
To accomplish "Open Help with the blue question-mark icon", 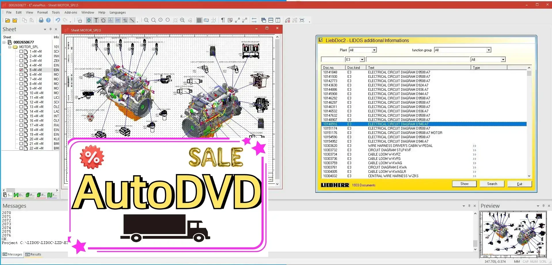I will tap(48, 20).
